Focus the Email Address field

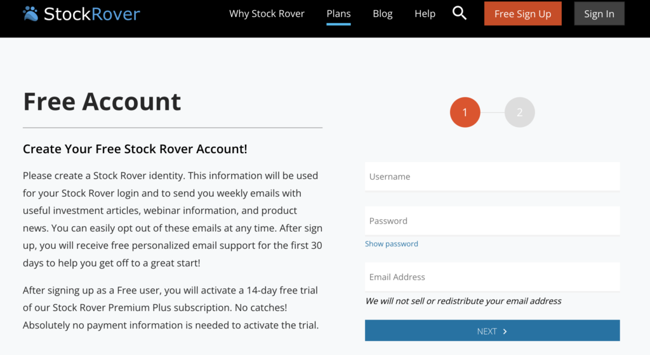click(493, 277)
